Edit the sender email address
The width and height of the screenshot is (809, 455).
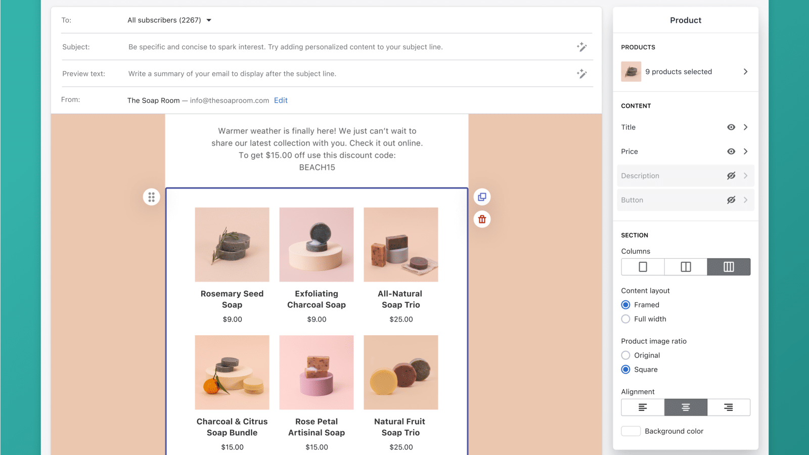tap(281, 100)
